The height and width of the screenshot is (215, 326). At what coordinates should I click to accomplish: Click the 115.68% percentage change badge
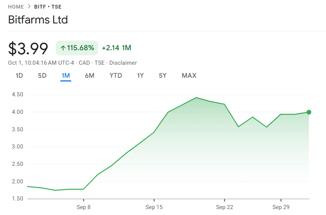click(76, 48)
